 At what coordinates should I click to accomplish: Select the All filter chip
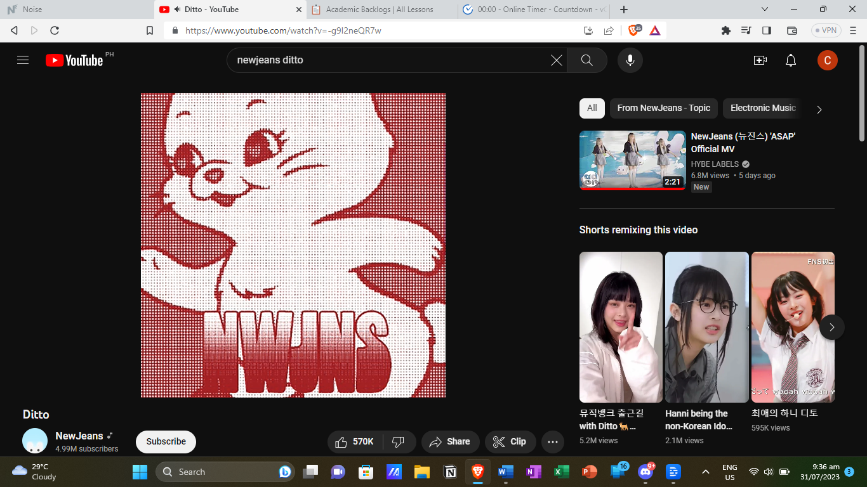tap(592, 108)
